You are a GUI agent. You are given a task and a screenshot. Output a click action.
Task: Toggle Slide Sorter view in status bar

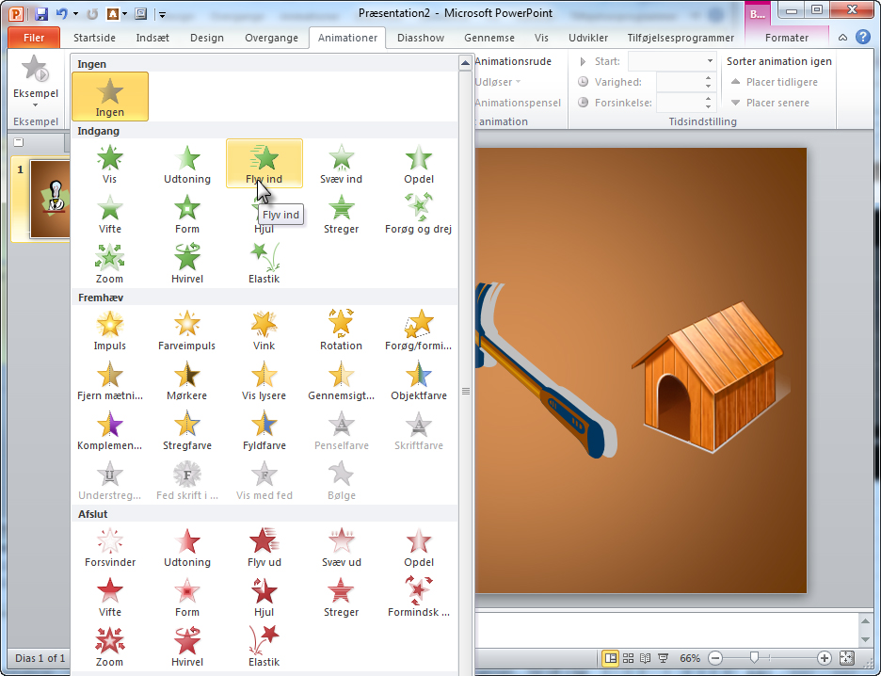(629, 658)
